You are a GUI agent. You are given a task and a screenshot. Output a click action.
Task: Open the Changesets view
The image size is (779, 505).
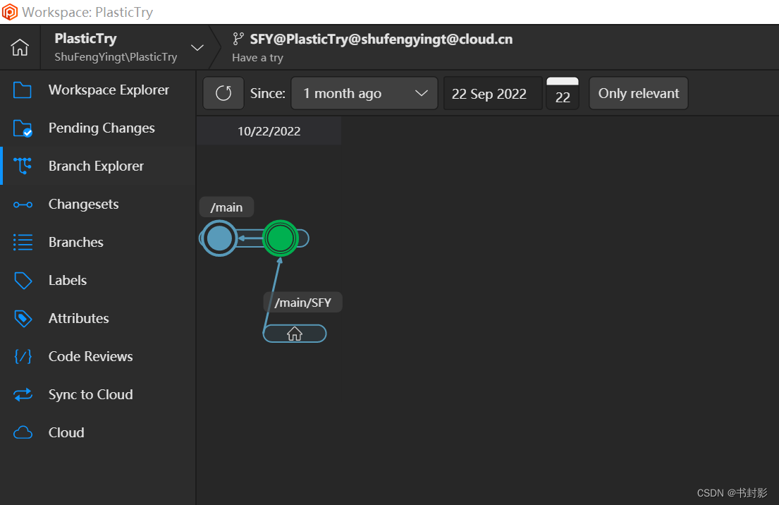(x=99, y=205)
